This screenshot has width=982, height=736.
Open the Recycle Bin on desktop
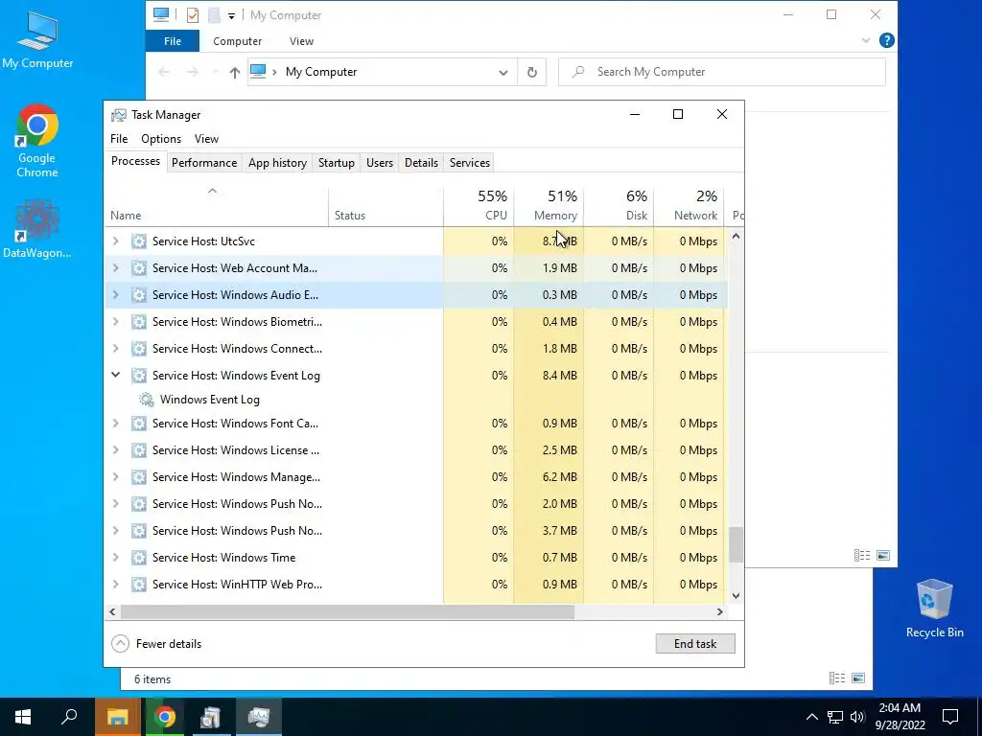pos(934,608)
